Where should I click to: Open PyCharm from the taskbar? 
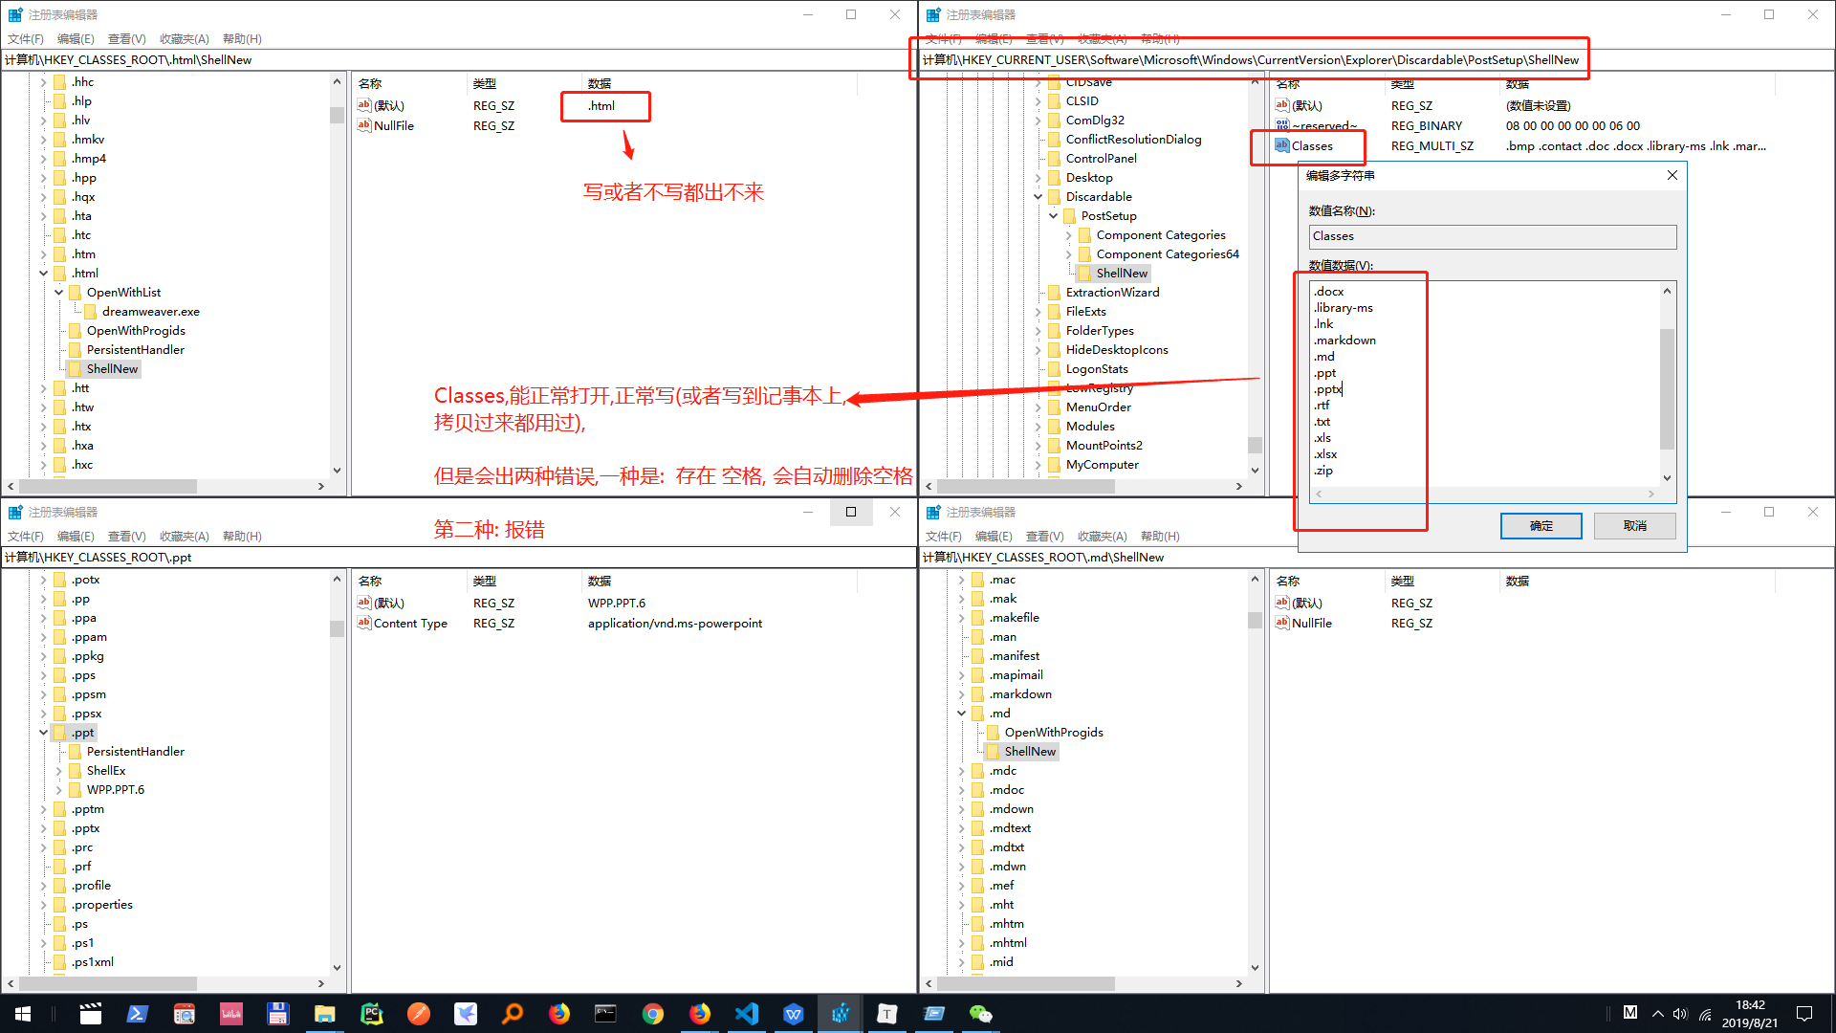click(x=371, y=1014)
